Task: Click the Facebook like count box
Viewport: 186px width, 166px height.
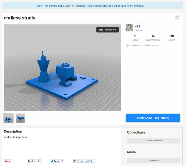Action: click(x=39, y=161)
